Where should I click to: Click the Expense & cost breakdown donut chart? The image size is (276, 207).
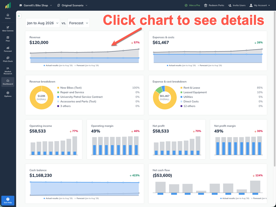(x=164, y=97)
